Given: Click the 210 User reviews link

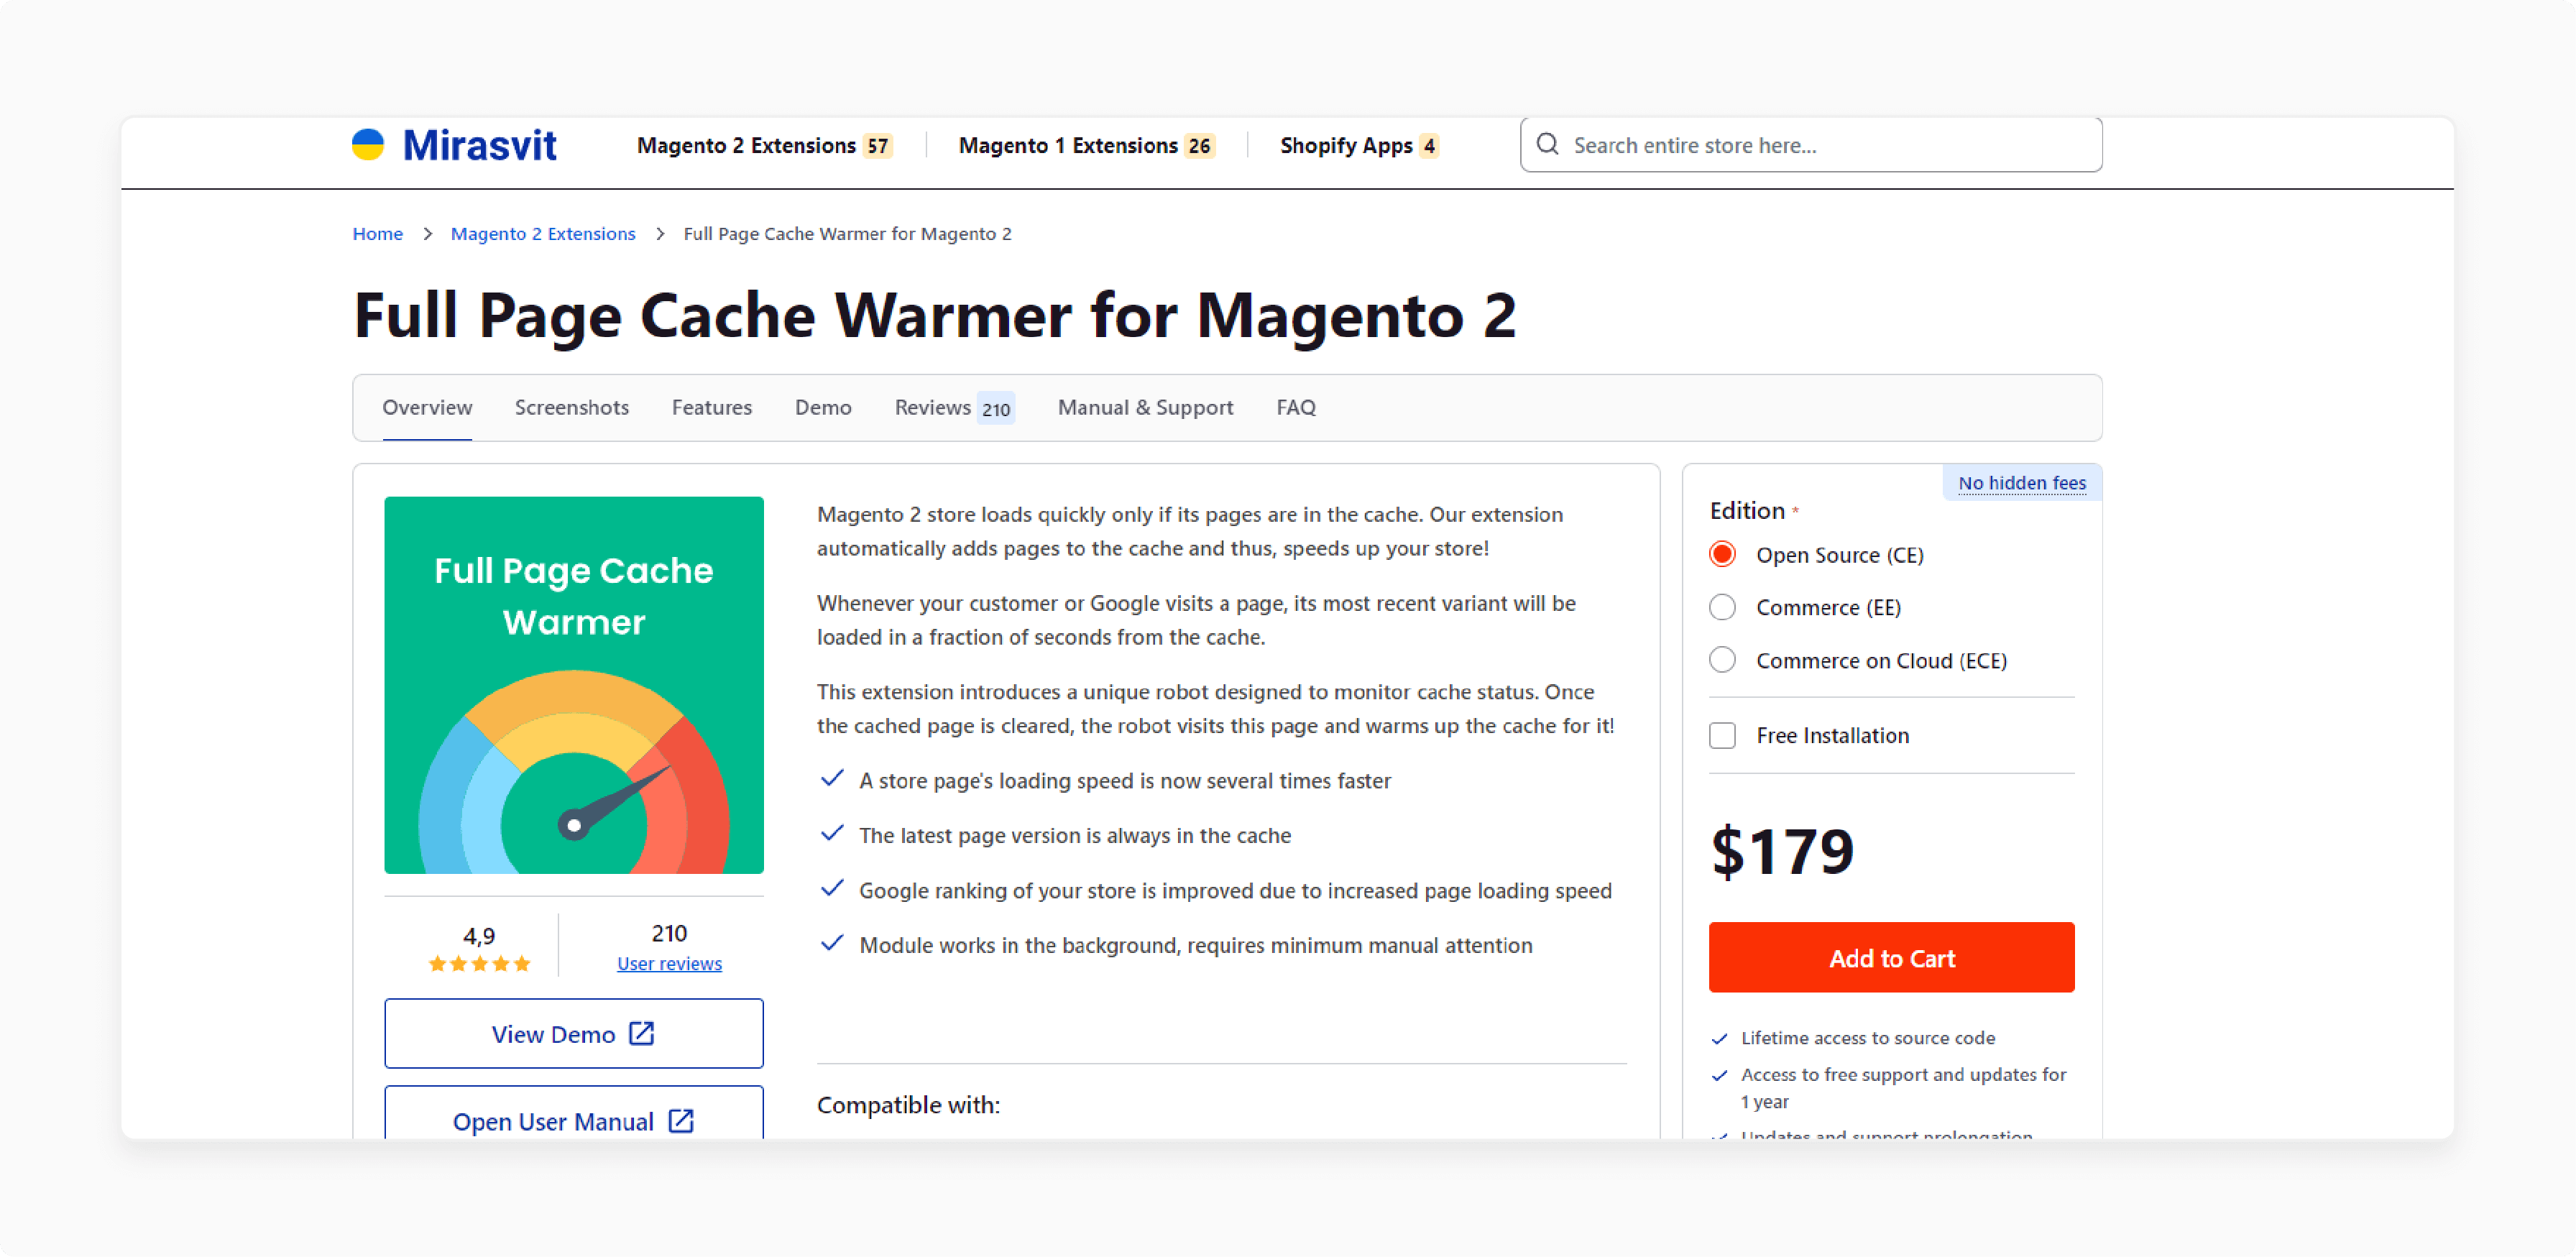Looking at the screenshot, I should [x=668, y=963].
